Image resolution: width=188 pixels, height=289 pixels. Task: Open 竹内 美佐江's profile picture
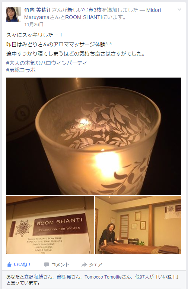click(14, 14)
